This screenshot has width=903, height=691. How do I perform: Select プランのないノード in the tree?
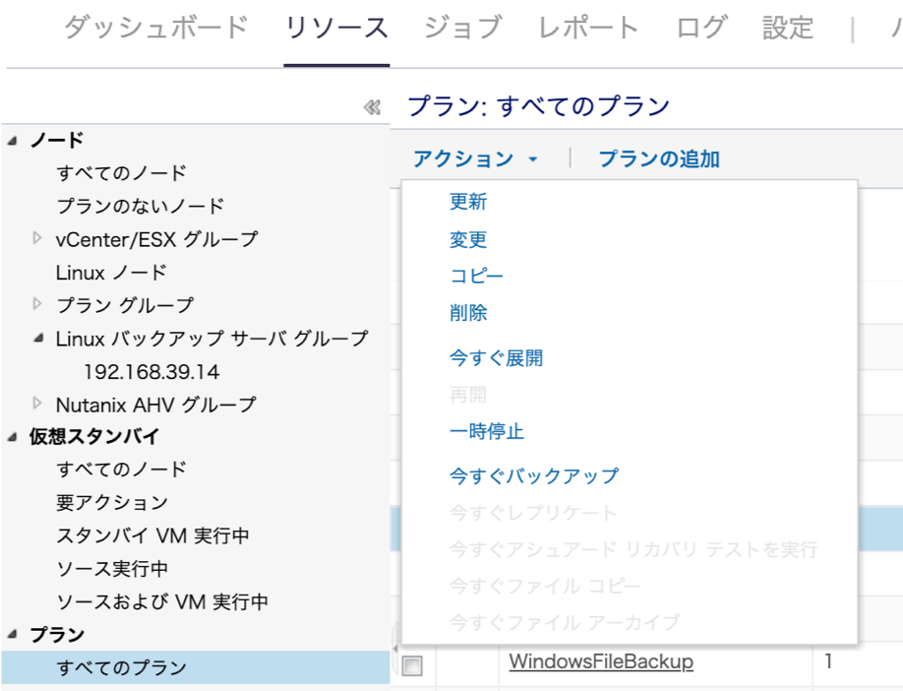click(140, 206)
